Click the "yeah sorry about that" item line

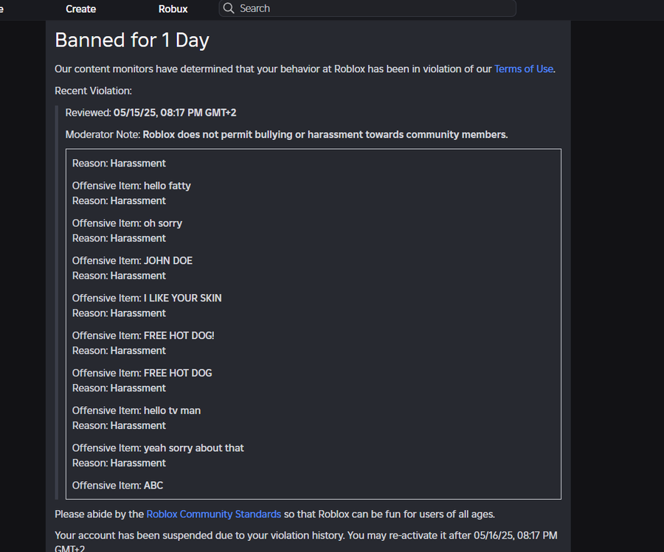coord(158,448)
